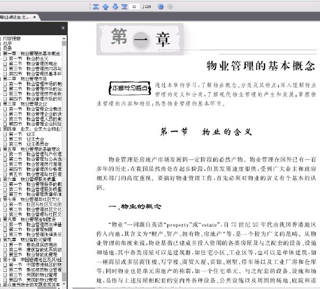Open 第二节 建筑智能化系统组 bookmark
Screen dimensions: 320x289
[x=35, y=250]
